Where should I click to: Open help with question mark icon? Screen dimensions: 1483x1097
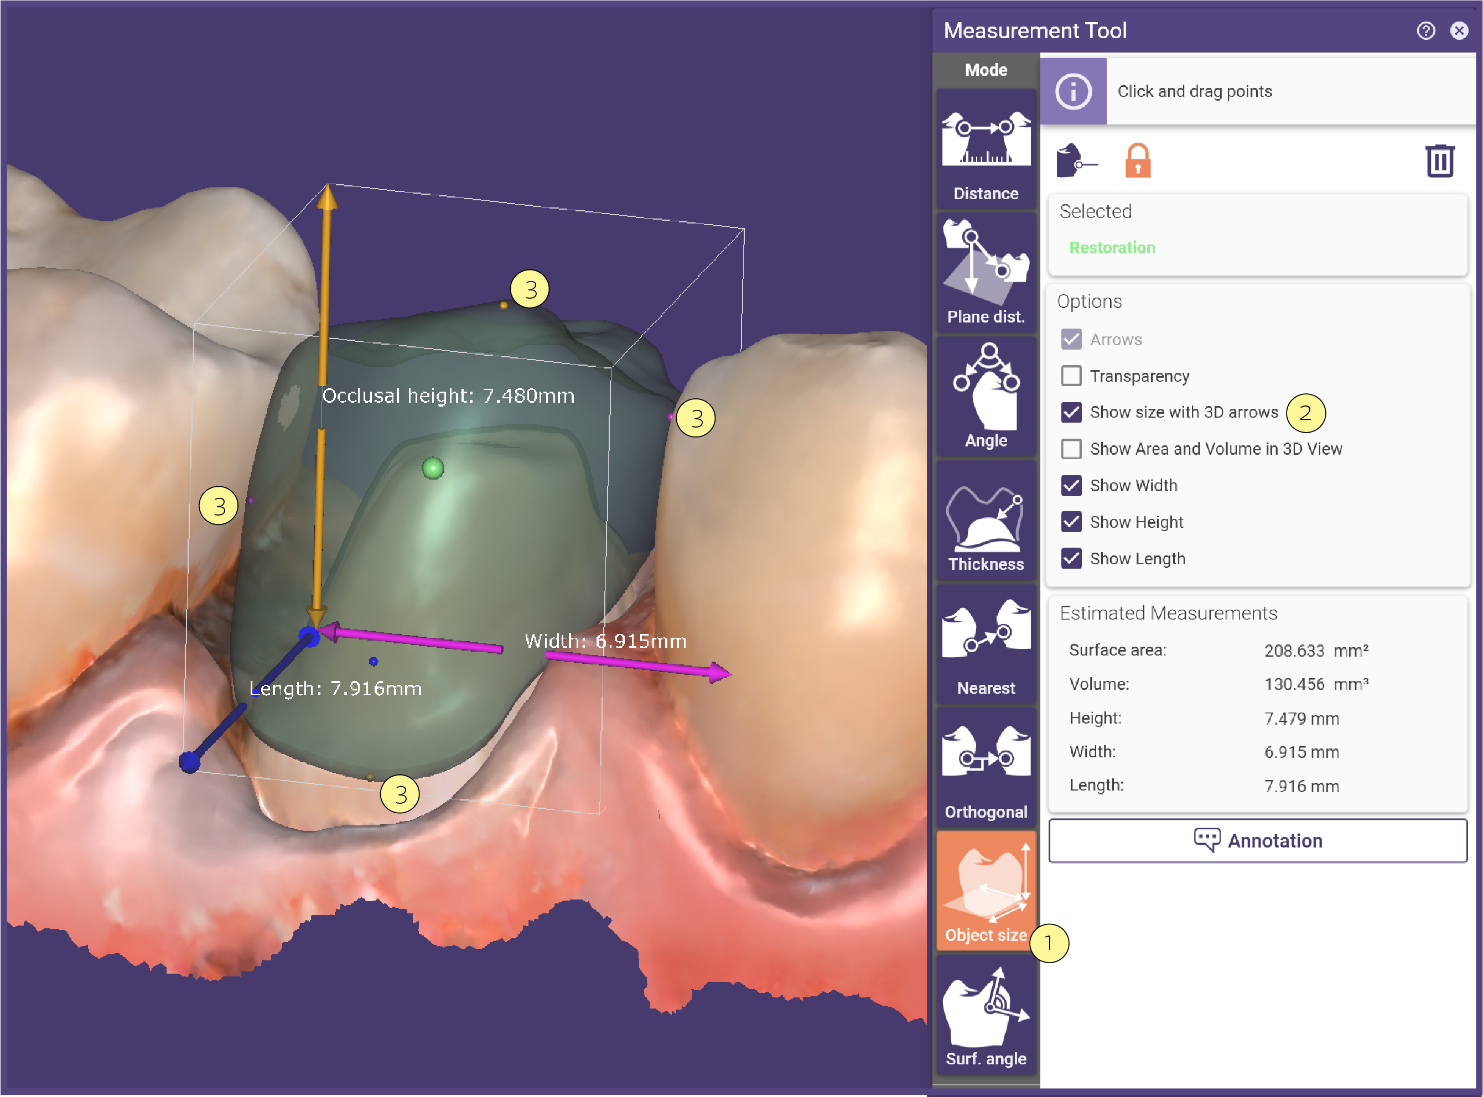point(1425,30)
